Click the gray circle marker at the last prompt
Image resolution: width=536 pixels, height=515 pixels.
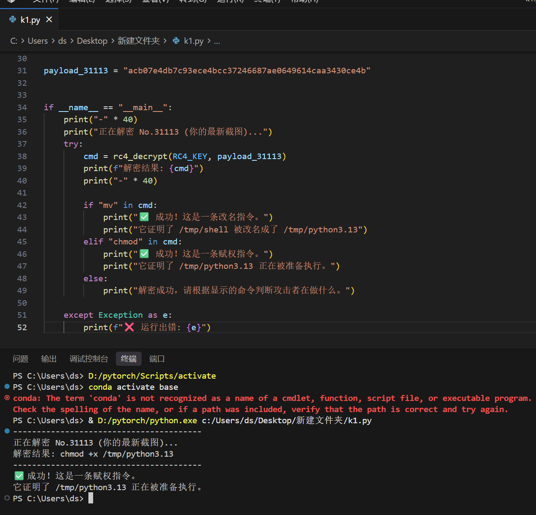(x=7, y=498)
